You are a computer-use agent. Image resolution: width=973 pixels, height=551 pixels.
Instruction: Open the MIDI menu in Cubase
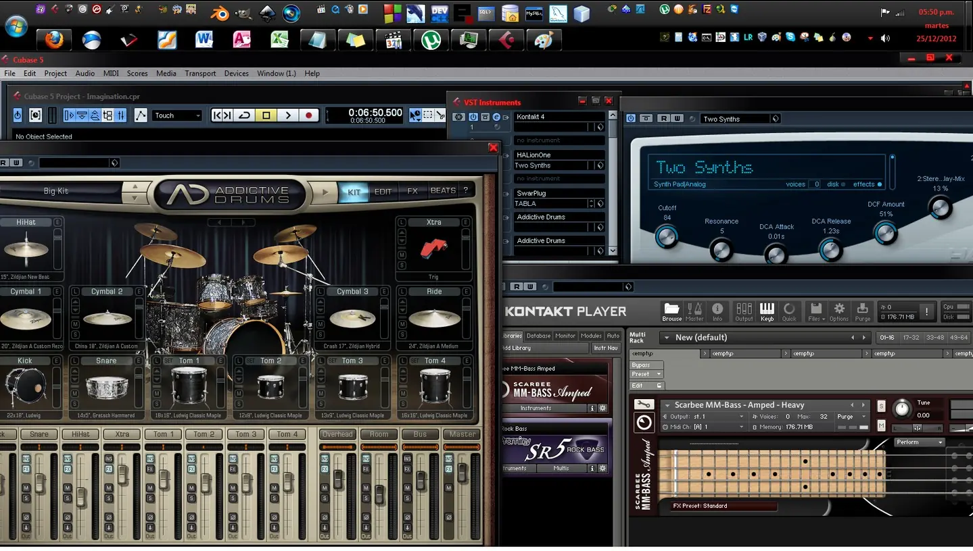pos(111,74)
